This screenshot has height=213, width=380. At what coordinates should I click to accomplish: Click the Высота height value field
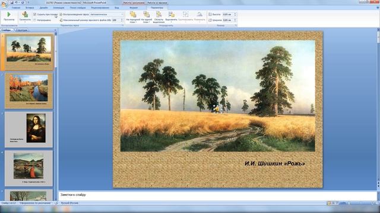228,14
